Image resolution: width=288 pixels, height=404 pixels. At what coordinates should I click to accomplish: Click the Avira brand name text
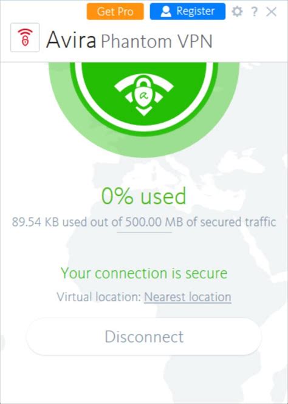click(x=71, y=39)
